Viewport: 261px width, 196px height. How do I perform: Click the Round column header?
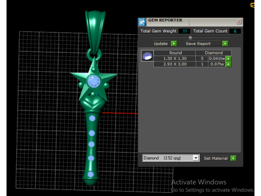[x=175, y=53]
